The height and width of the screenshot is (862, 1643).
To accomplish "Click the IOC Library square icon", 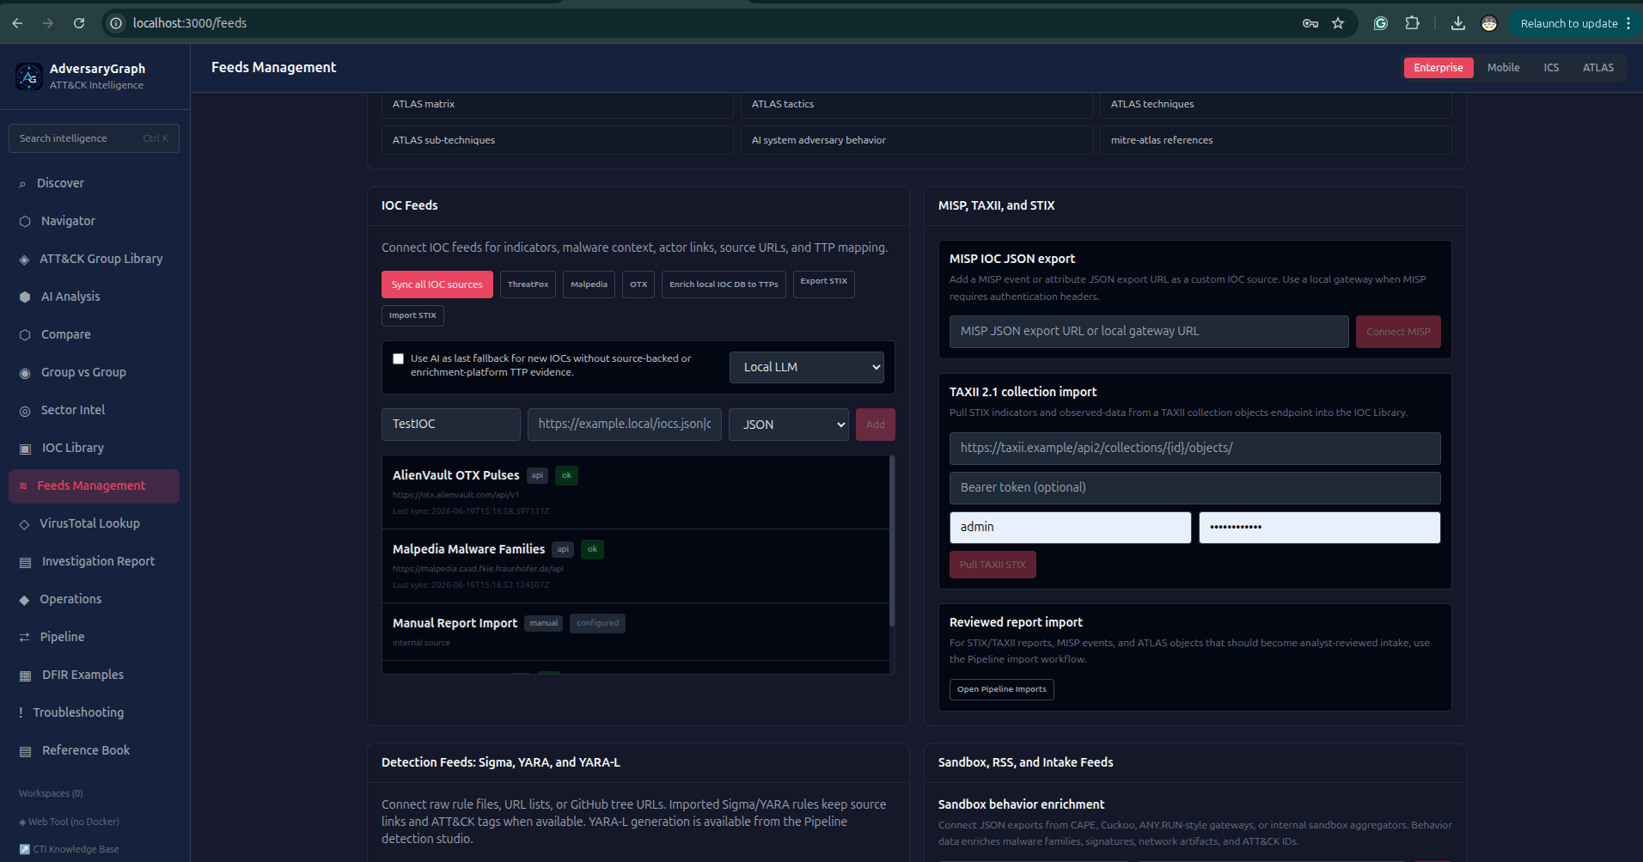I will coord(25,449).
